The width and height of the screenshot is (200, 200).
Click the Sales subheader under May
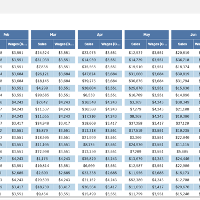[x=135, y=44]
